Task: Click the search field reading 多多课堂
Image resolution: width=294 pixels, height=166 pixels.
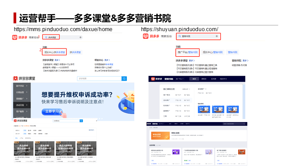Action: point(63,37)
